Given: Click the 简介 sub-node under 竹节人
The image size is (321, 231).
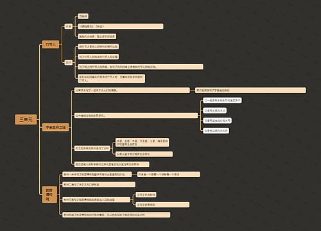Looking at the screenshot, I should coord(69,63).
